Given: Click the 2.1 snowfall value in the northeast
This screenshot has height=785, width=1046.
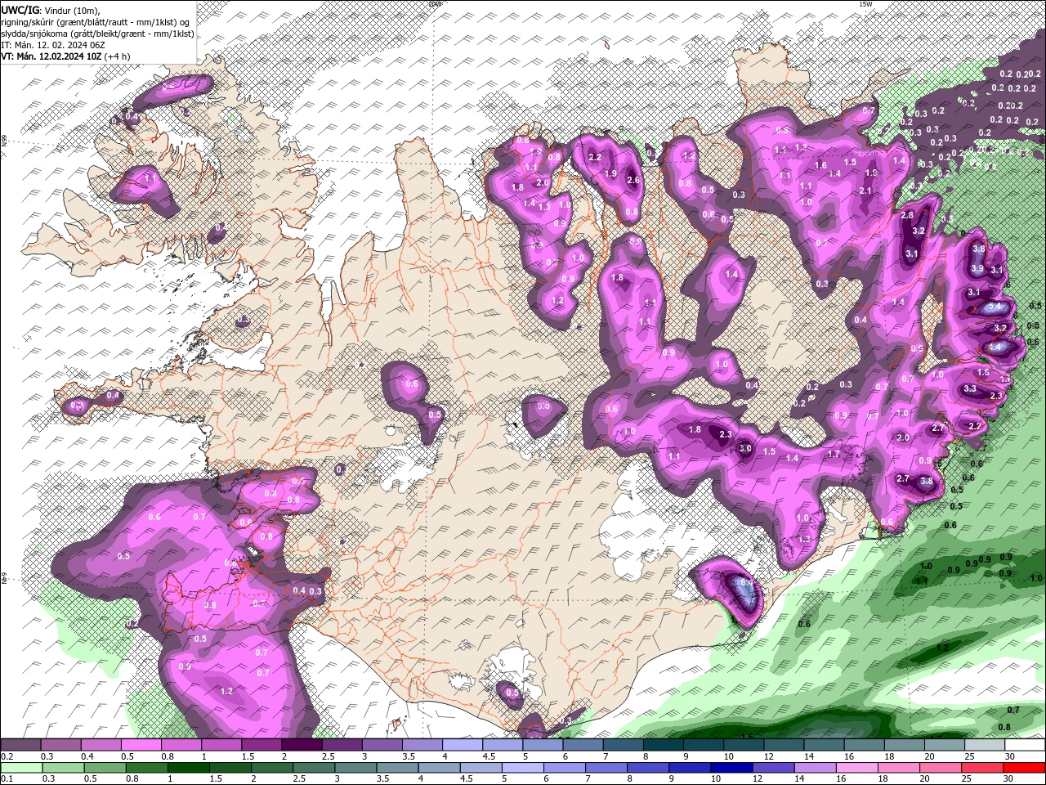Looking at the screenshot, I should click(x=866, y=191).
